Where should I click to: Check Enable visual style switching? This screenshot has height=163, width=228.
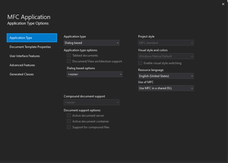click(x=140, y=63)
